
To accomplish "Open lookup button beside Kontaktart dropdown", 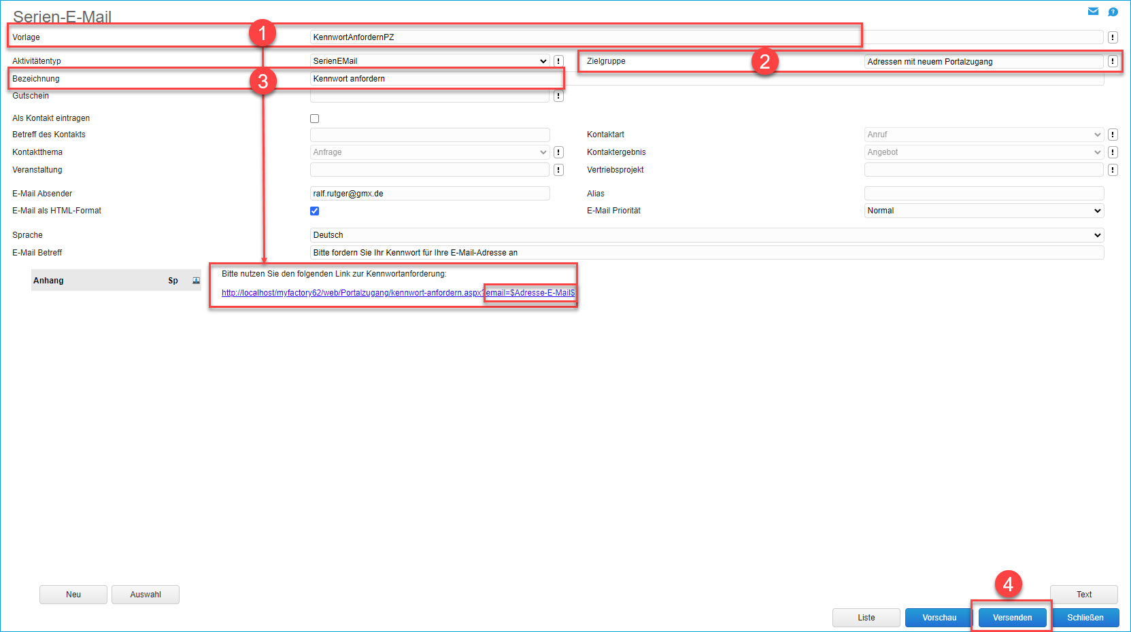I will pyautogui.click(x=1113, y=135).
